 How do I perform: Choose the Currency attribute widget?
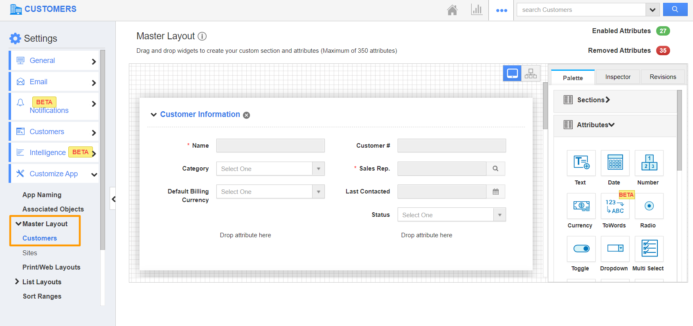(x=581, y=206)
